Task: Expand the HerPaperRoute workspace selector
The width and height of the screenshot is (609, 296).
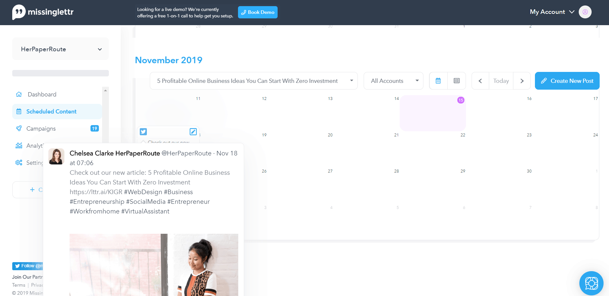Action: point(61,49)
